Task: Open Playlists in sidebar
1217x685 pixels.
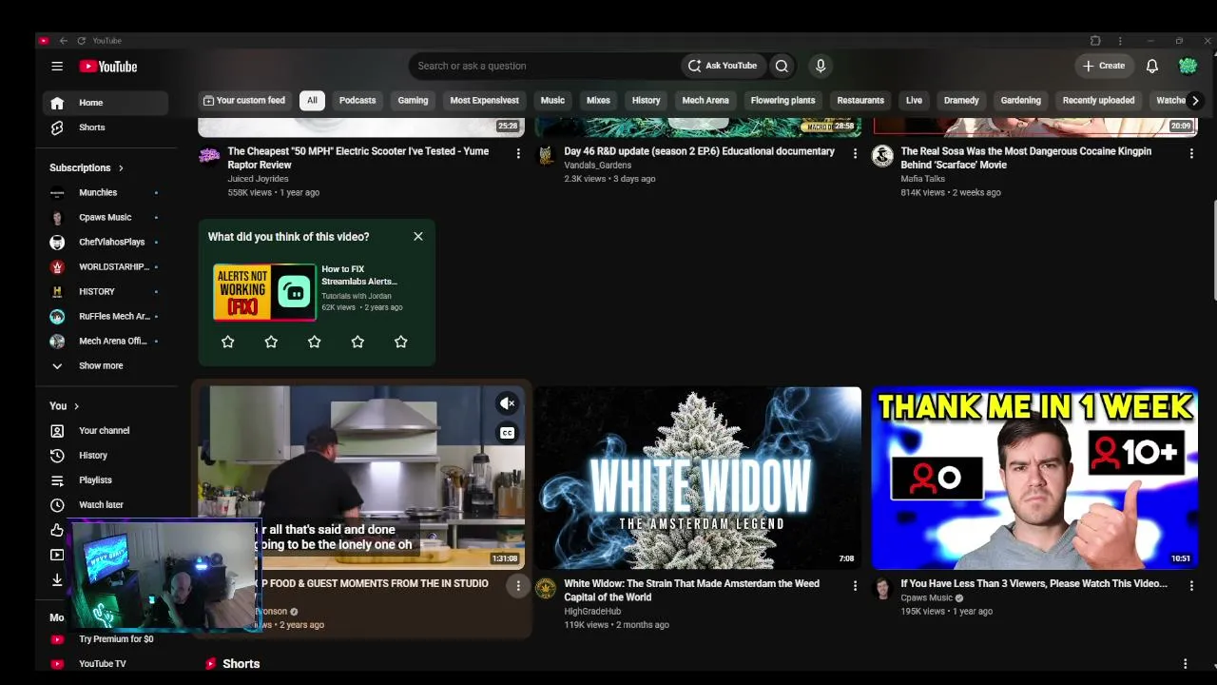Action: coord(106,480)
